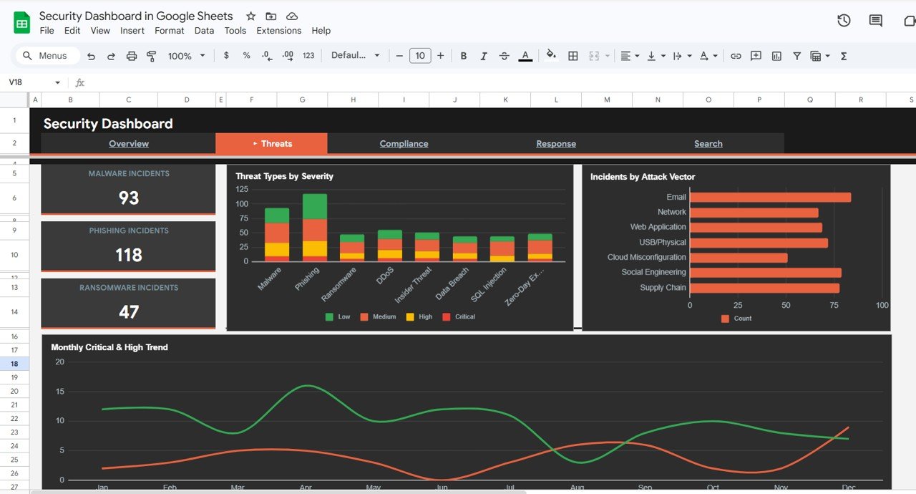Expand the horizontal align dropdown
The image size is (916, 494).
630,56
